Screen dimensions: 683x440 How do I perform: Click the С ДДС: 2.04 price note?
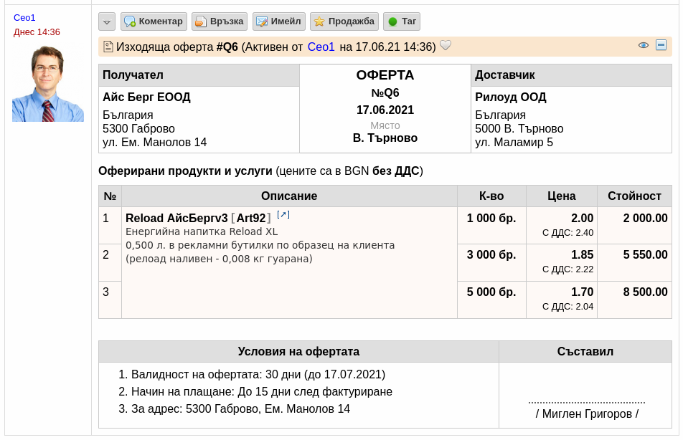pos(568,307)
